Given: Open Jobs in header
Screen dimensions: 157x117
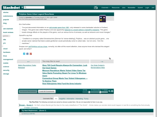Looking at the screenshot, I should click(x=124, y=8).
